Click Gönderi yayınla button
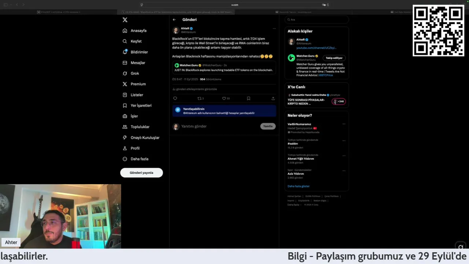 tap(141, 173)
